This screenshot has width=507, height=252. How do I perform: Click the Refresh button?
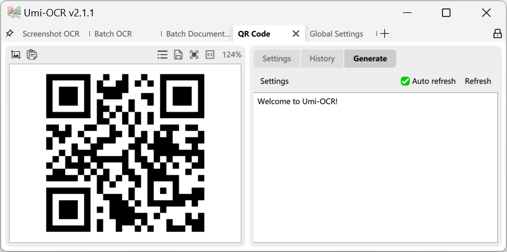[478, 81]
